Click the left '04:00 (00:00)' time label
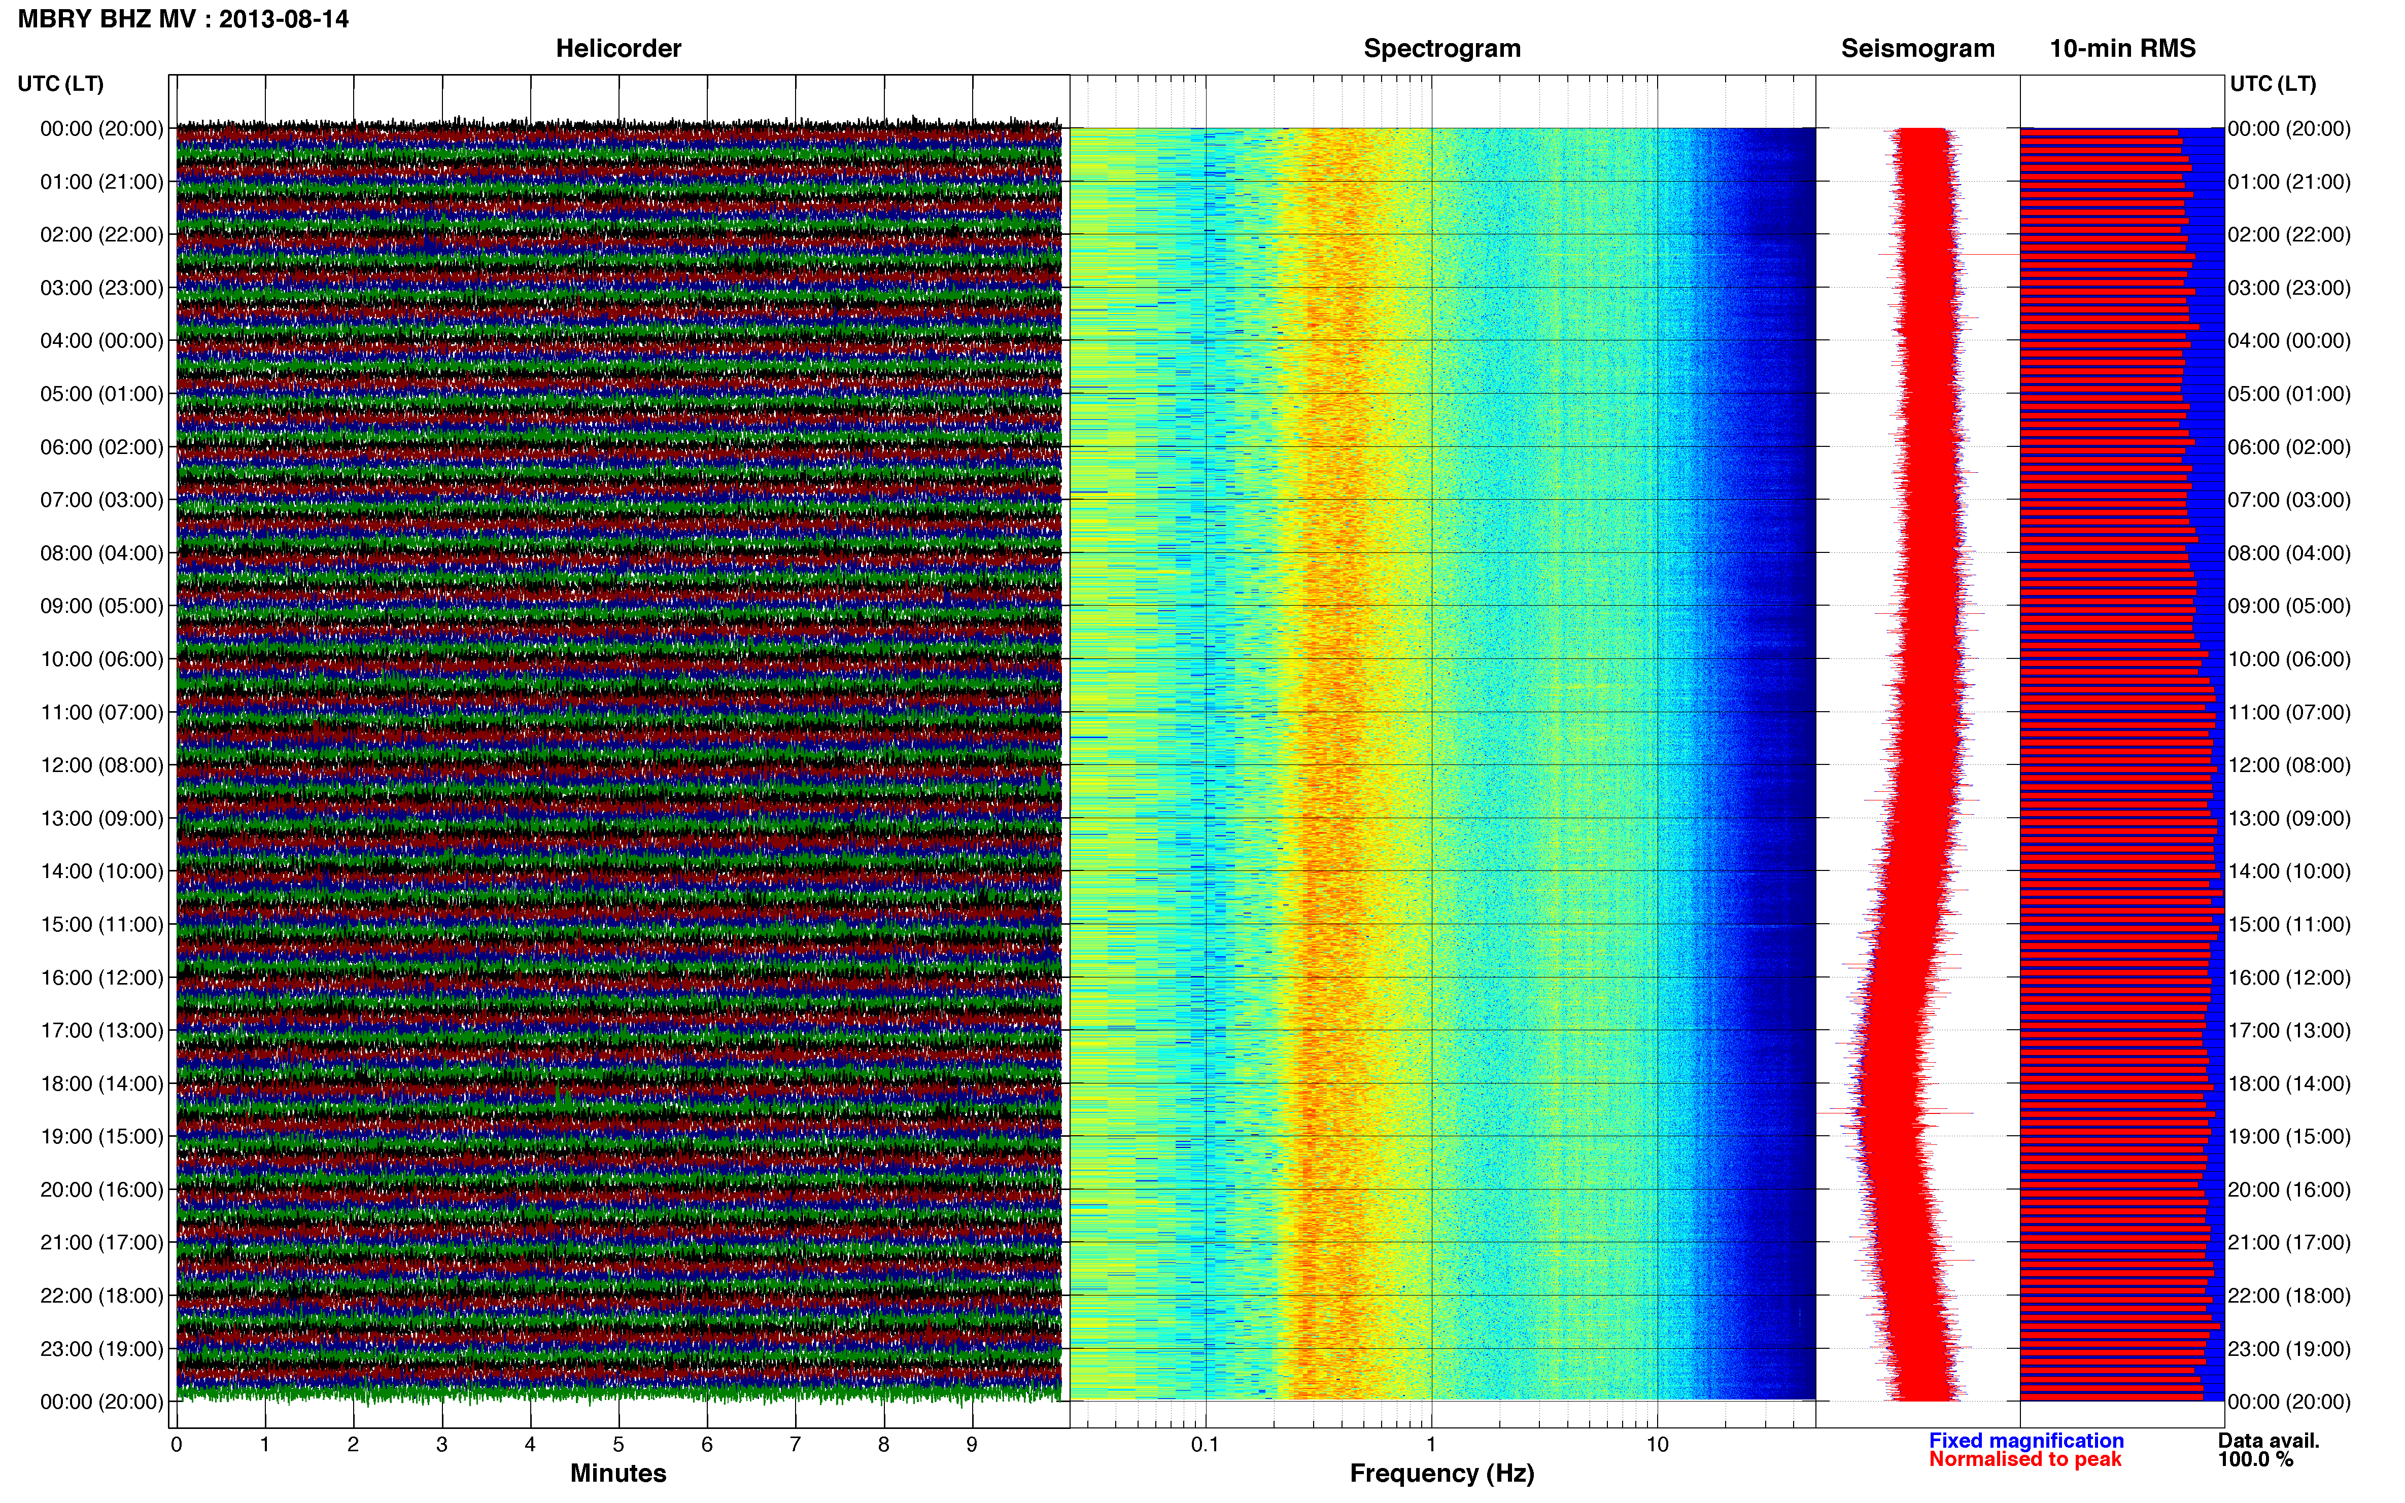Viewport: 2405px width, 1503px height. click(101, 341)
